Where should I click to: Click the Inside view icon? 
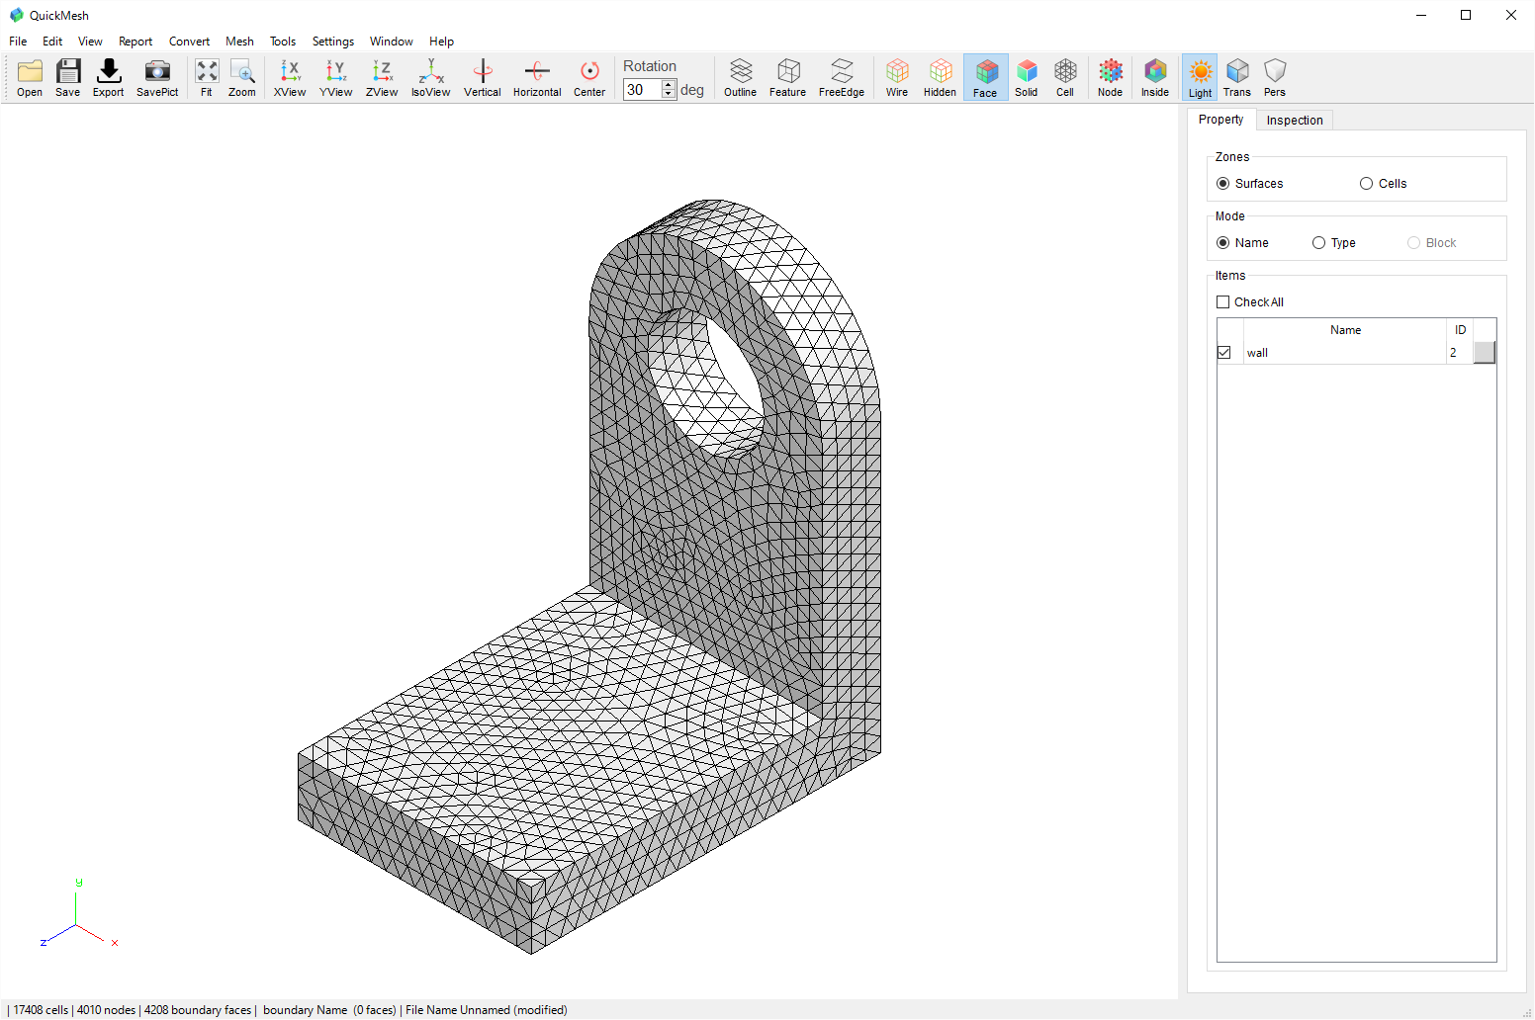(x=1155, y=77)
